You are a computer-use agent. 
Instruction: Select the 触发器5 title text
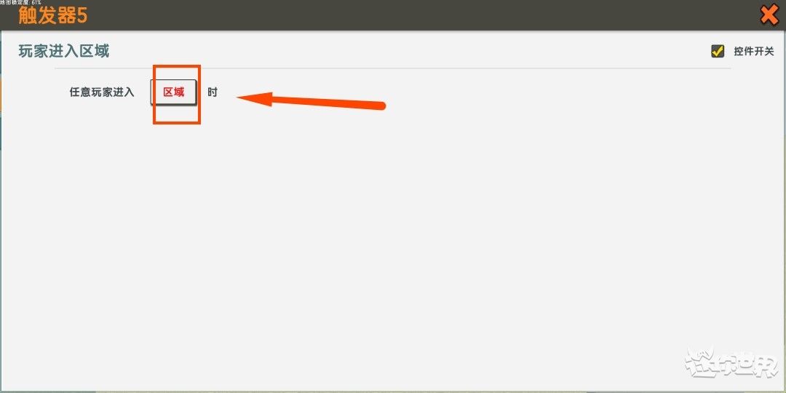point(52,15)
